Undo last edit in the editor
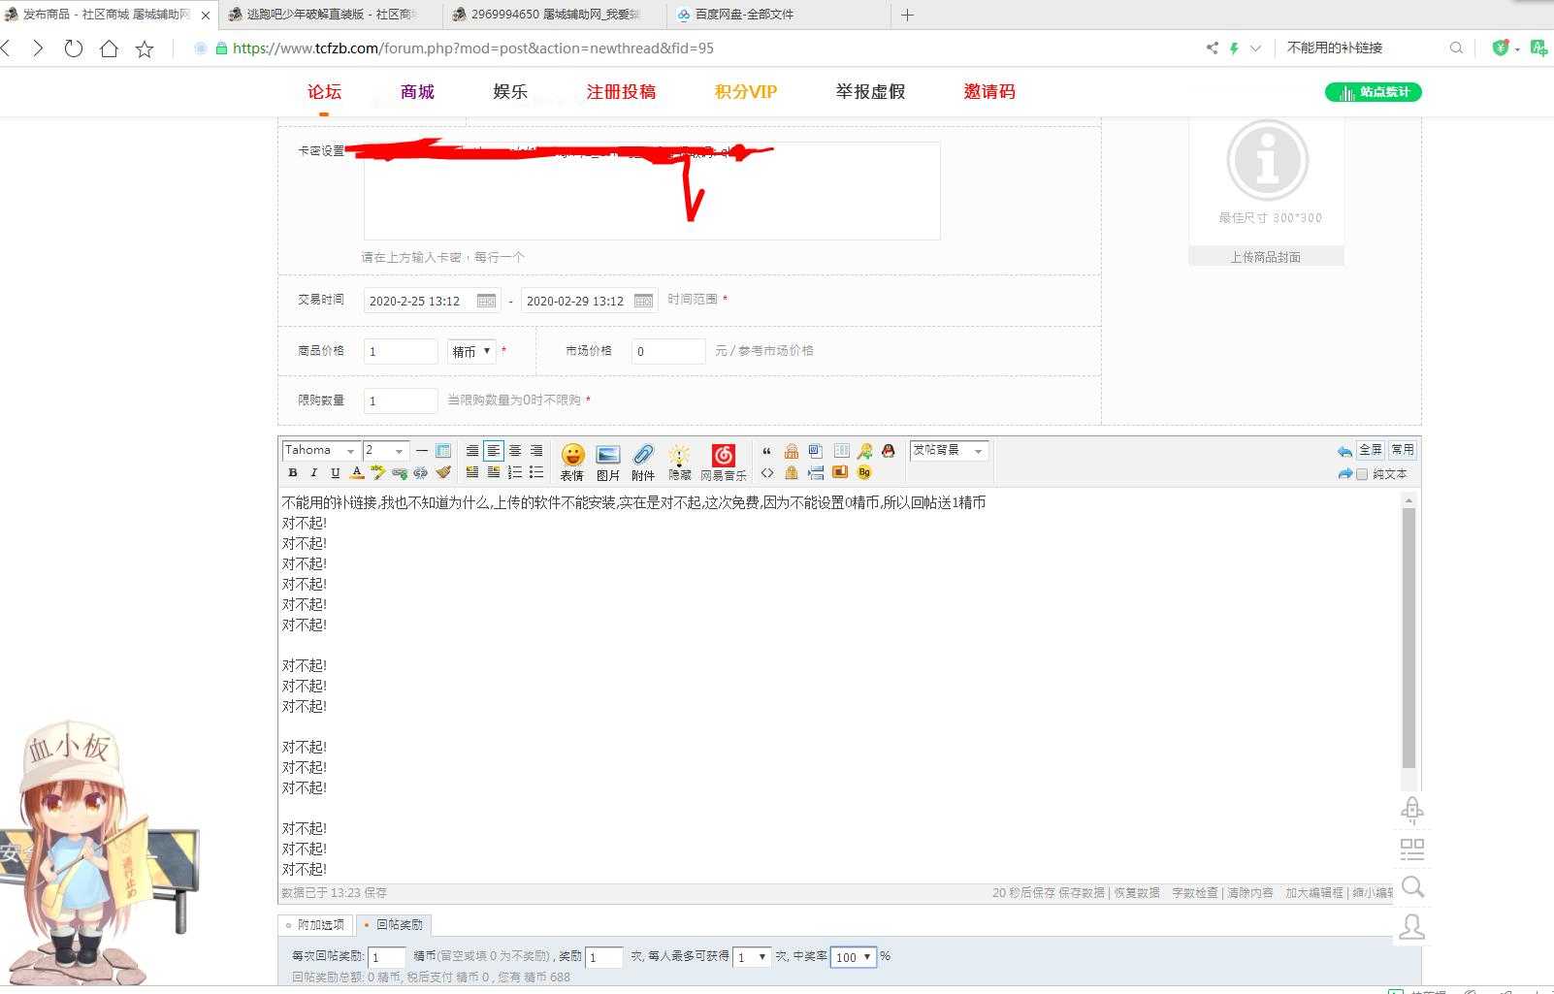Image resolution: width=1554 pixels, height=994 pixels. [1344, 451]
